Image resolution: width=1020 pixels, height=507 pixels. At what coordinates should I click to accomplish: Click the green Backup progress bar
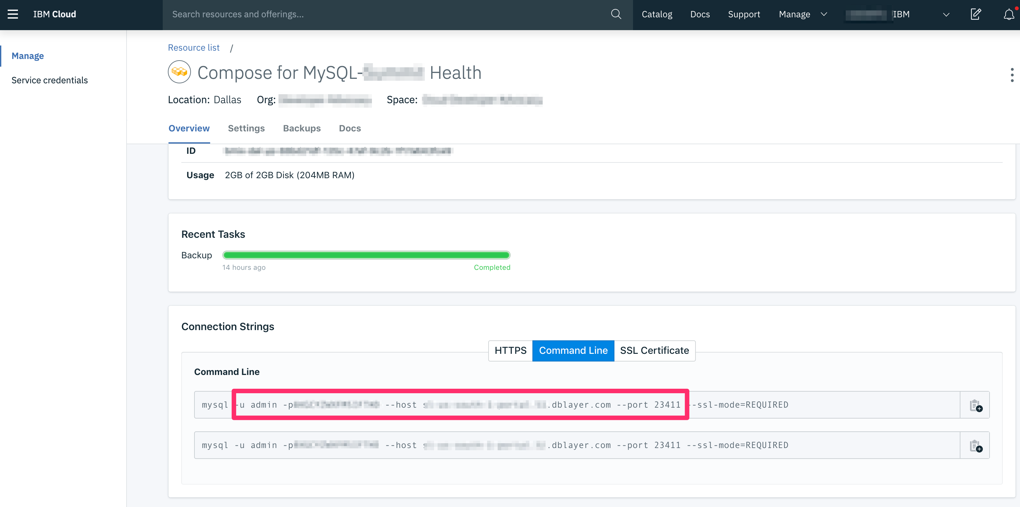(366, 255)
